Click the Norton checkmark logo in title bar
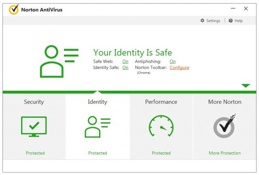 point(14,9)
